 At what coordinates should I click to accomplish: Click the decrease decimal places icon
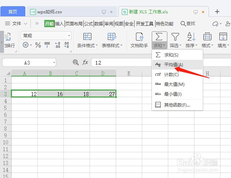tap(66, 45)
